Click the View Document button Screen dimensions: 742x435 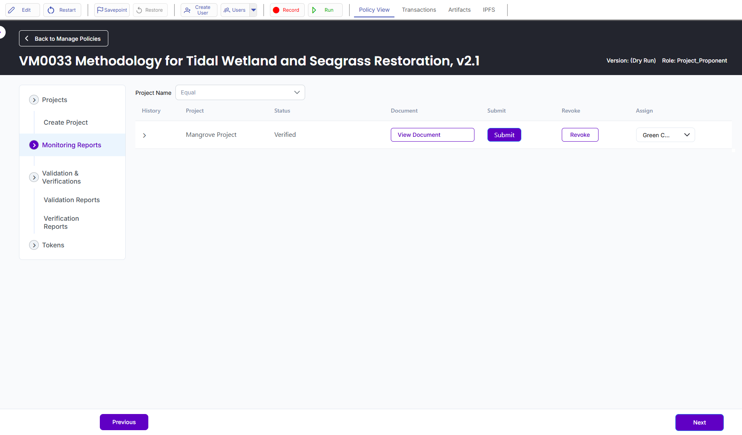[x=432, y=135]
